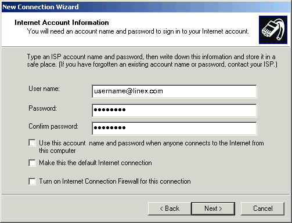Turn on the Internet Connection Firewall checkbox

pos(32,181)
